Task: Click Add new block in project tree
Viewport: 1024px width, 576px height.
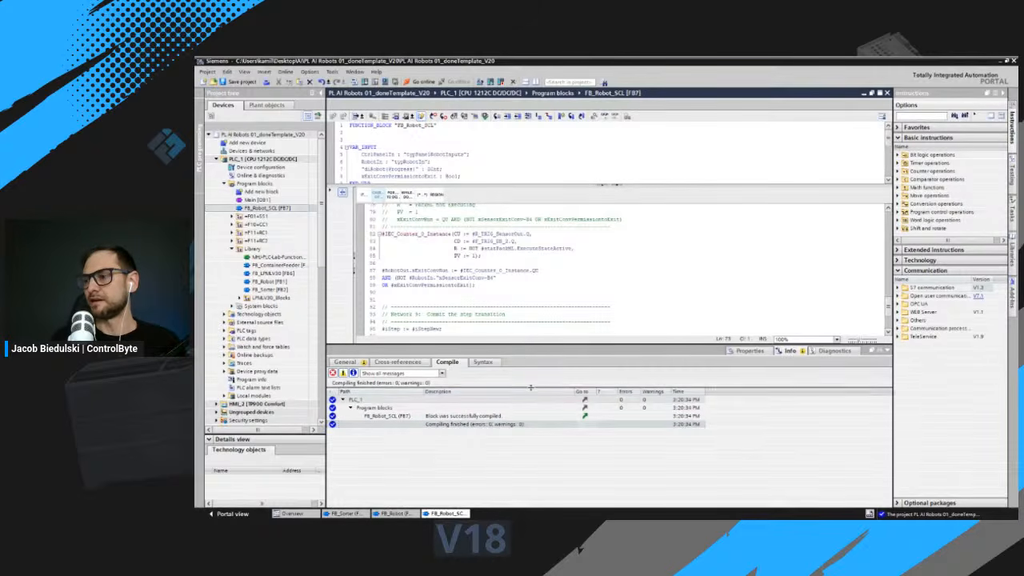Action: 262,192
